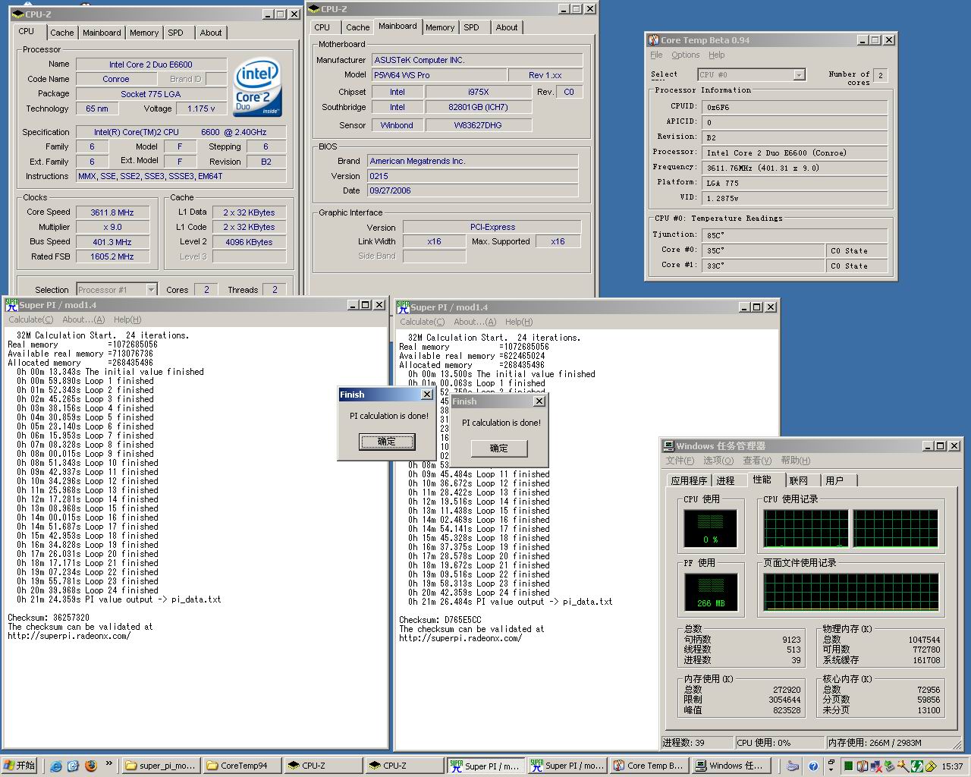
Task: Activate the Windows task manager taskbar button
Action: pyautogui.click(x=731, y=766)
